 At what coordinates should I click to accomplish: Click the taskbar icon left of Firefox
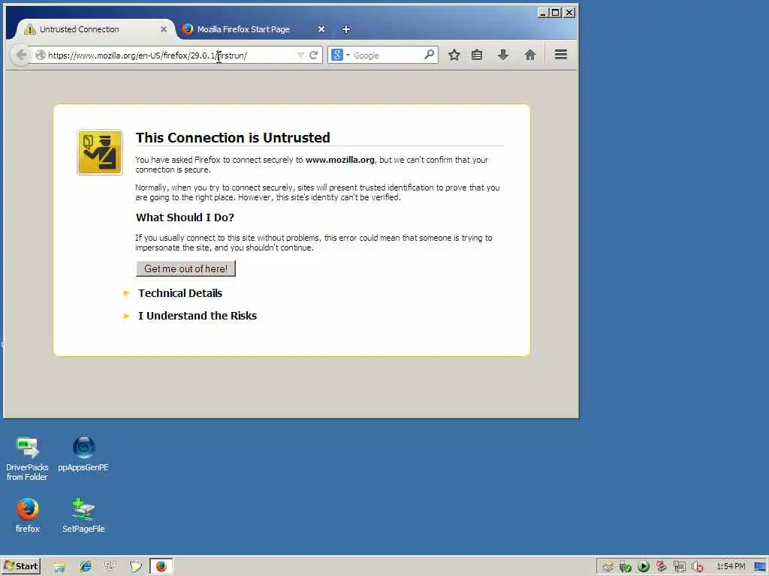[x=135, y=567]
